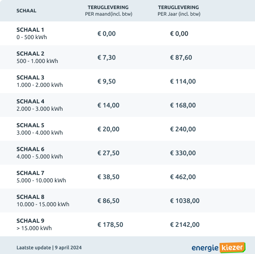The height and width of the screenshot is (254, 255).
Task: Click the € 1038,00 yearly value
Action: pos(185,201)
